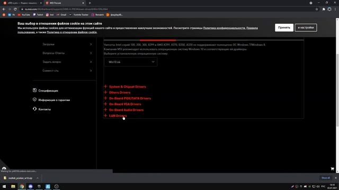
Task: Open the Chrome three-dot menu
Action: pyautogui.click(x=335, y=9)
